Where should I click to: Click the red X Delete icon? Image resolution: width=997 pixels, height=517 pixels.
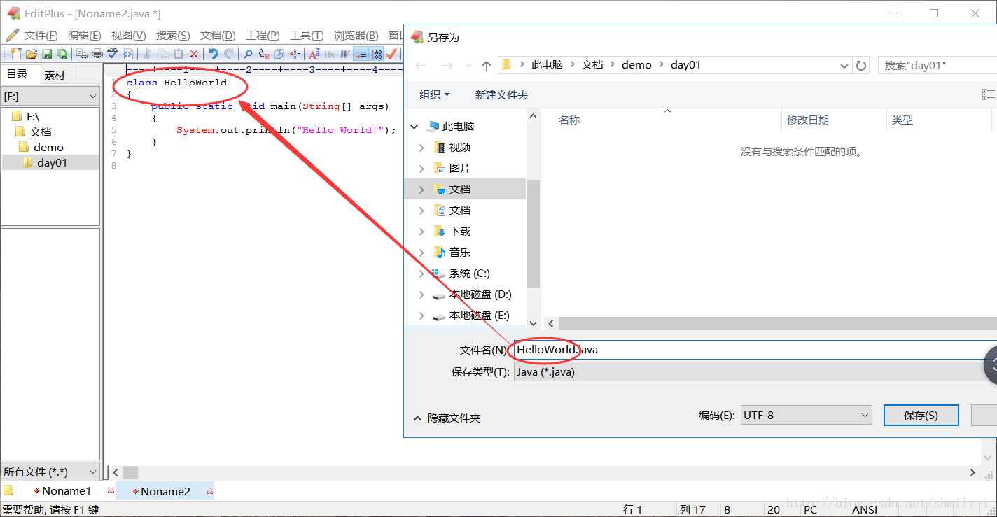(x=194, y=54)
